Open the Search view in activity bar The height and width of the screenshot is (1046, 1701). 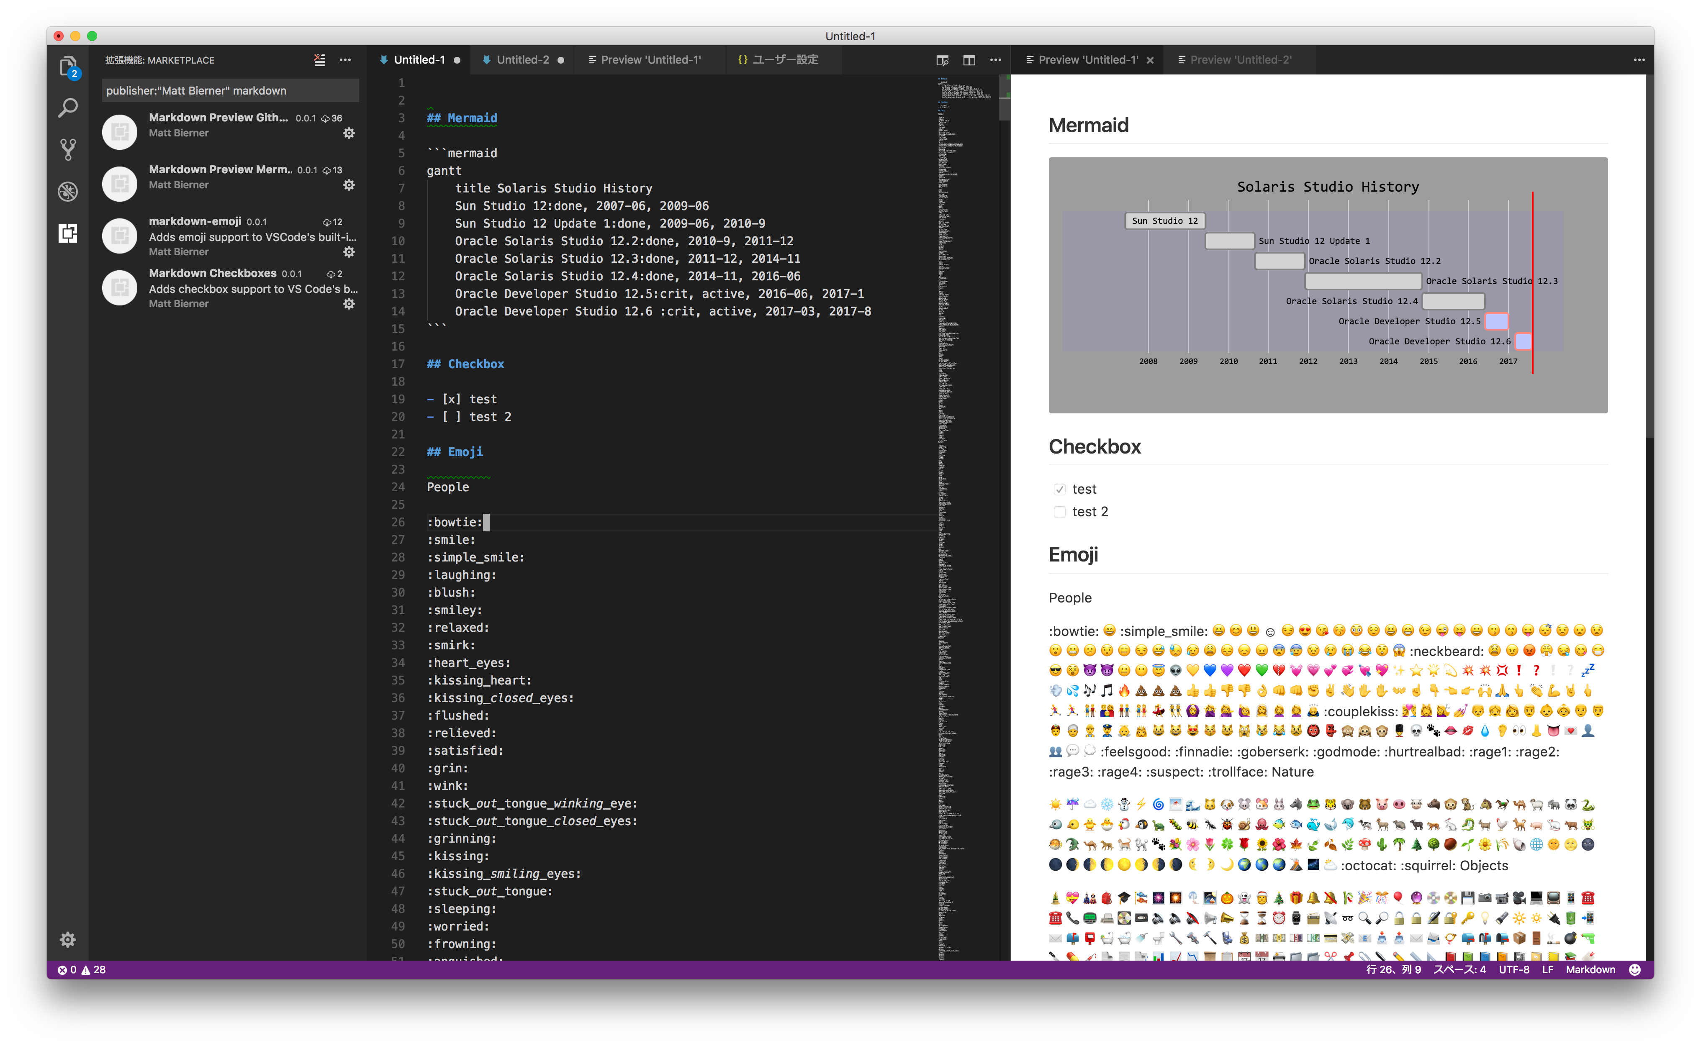pyautogui.click(x=67, y=108)
